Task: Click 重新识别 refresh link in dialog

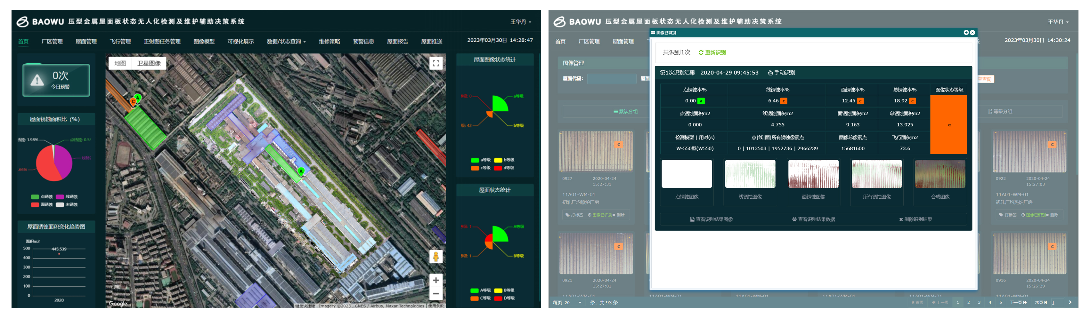Action: point(712,52)
